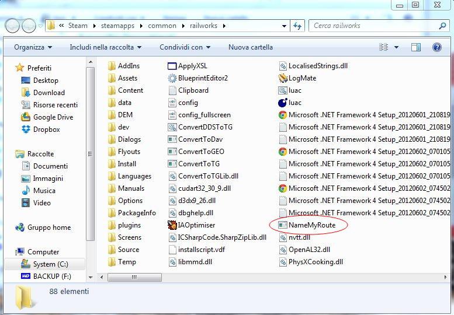Change view using the view icon button
The width and height of the screenshot is (454, 315).
pos(383,47)
